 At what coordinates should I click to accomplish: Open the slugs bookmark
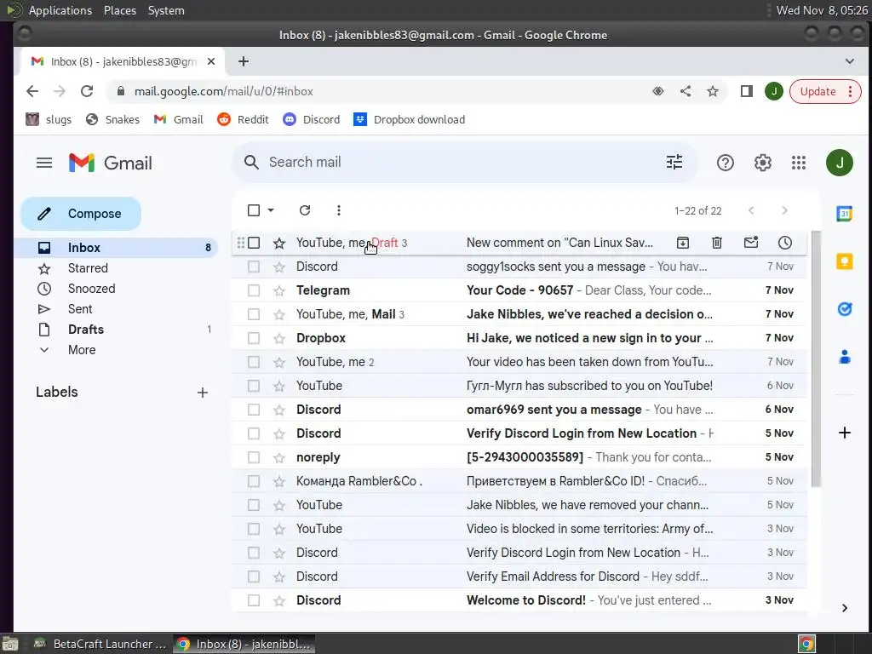pyautogui.click(x=49, y=119)
